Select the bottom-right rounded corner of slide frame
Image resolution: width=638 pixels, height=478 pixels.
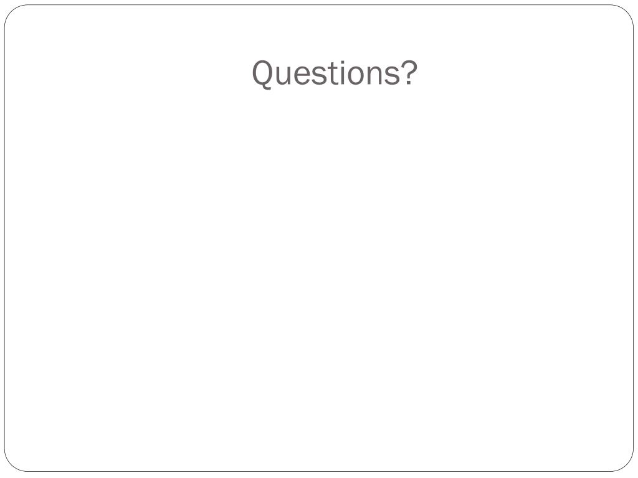pos(625,463)
